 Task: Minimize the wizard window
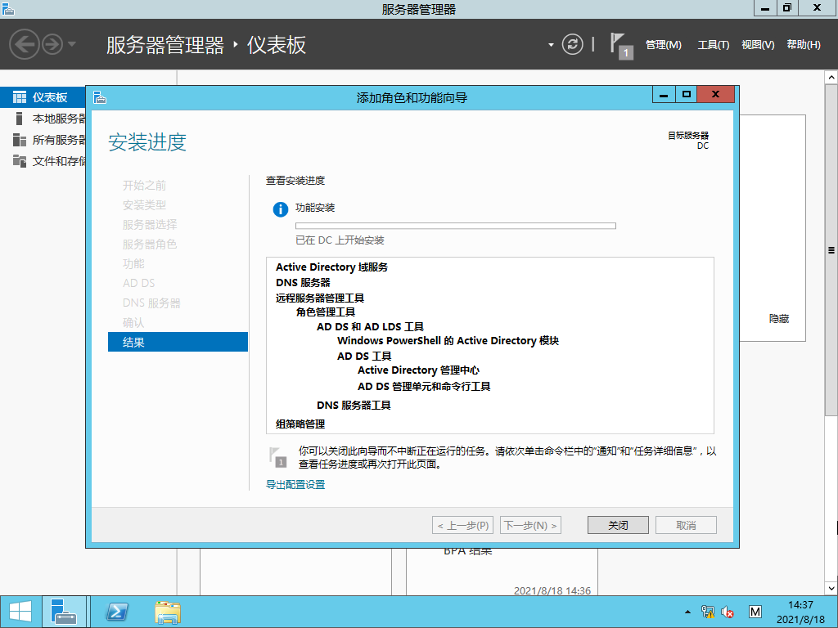[664, 95]
